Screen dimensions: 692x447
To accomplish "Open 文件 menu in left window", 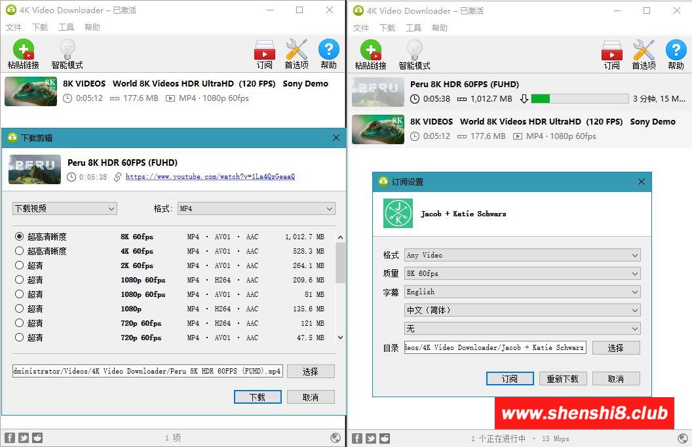I will coord(14,28).
